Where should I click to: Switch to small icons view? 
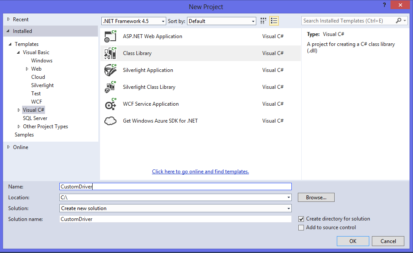(x=263, y=21)
